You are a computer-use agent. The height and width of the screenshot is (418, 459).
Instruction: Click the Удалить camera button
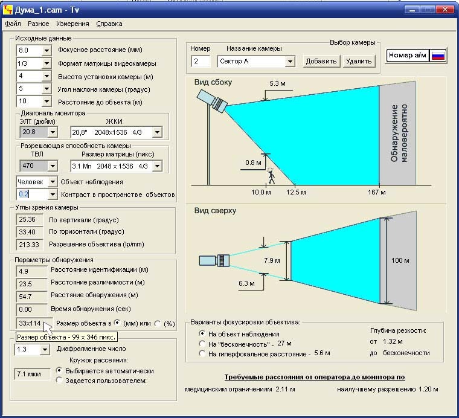(x=359, y=61)
